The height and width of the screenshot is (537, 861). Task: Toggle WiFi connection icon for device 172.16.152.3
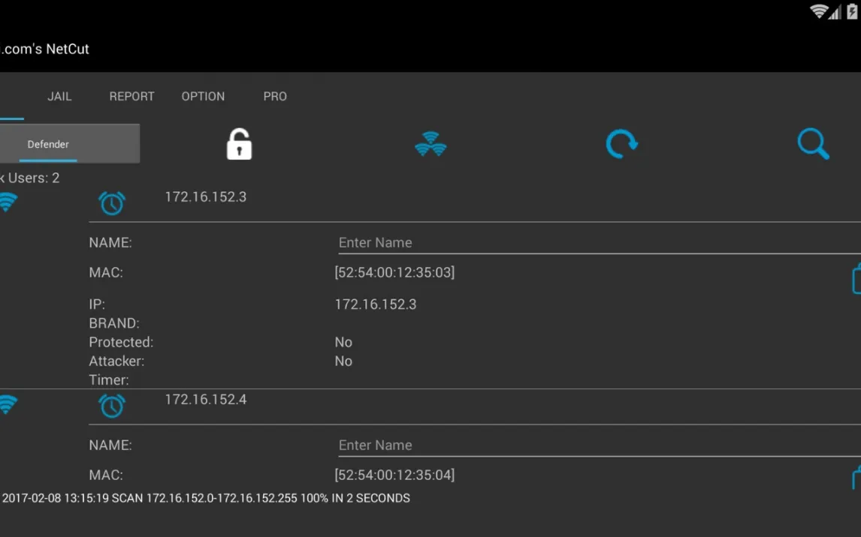coord(8,202)
